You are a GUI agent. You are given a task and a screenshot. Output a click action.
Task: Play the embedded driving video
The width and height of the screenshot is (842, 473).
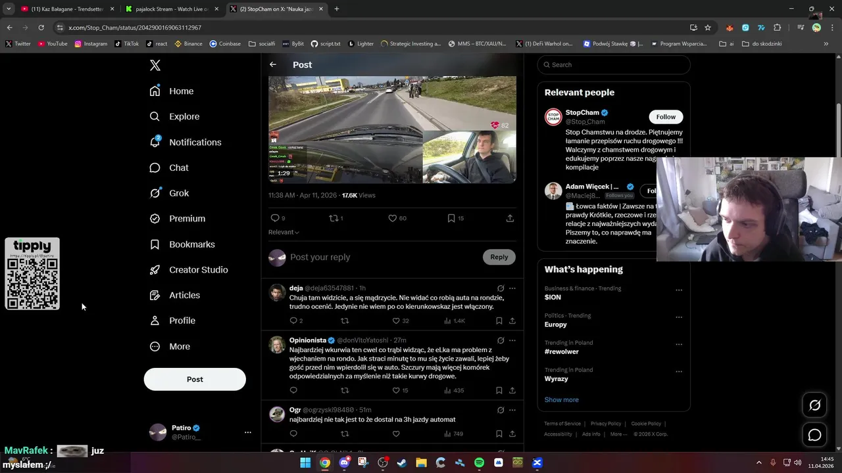392,129
